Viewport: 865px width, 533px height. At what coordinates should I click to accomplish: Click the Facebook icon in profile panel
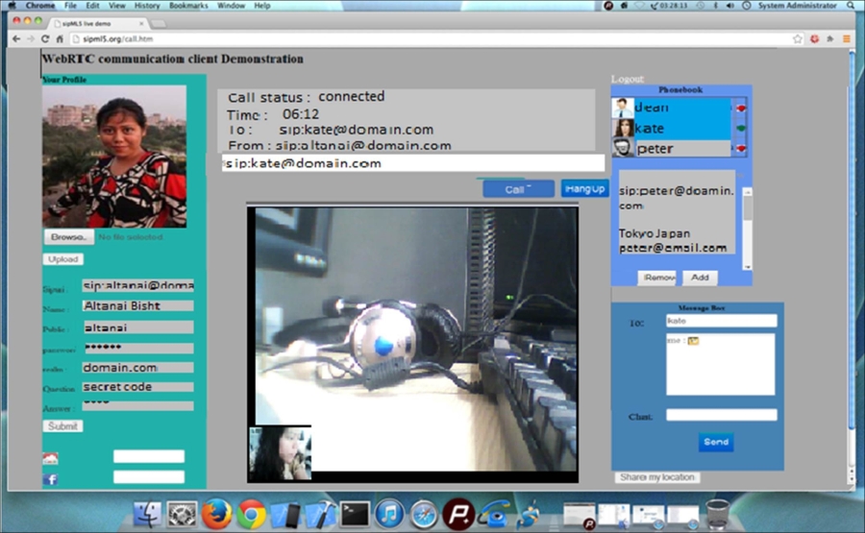50,479
